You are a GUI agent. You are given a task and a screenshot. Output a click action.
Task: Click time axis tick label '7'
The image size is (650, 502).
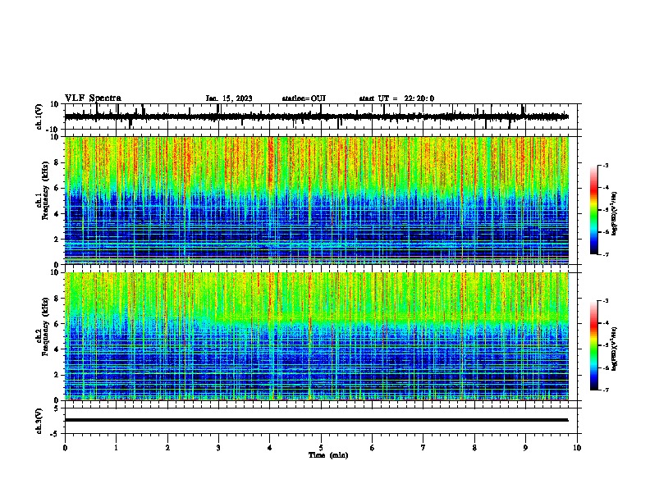[423, 448]
